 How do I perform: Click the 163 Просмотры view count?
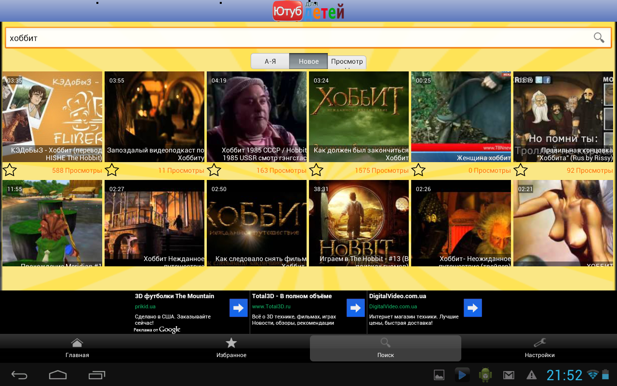[282, 170]
